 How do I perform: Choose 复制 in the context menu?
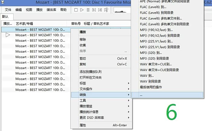pos(101,64)
